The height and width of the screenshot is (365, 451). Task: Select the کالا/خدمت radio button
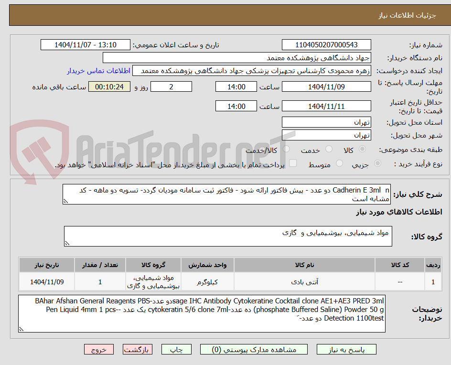point(286,149)
